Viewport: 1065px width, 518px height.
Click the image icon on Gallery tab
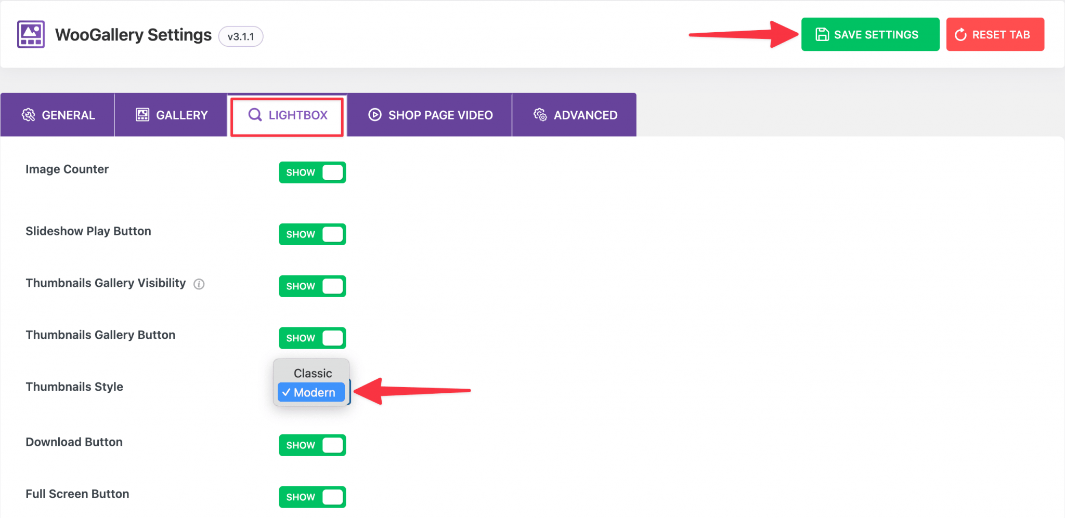[x=141, y=114]
